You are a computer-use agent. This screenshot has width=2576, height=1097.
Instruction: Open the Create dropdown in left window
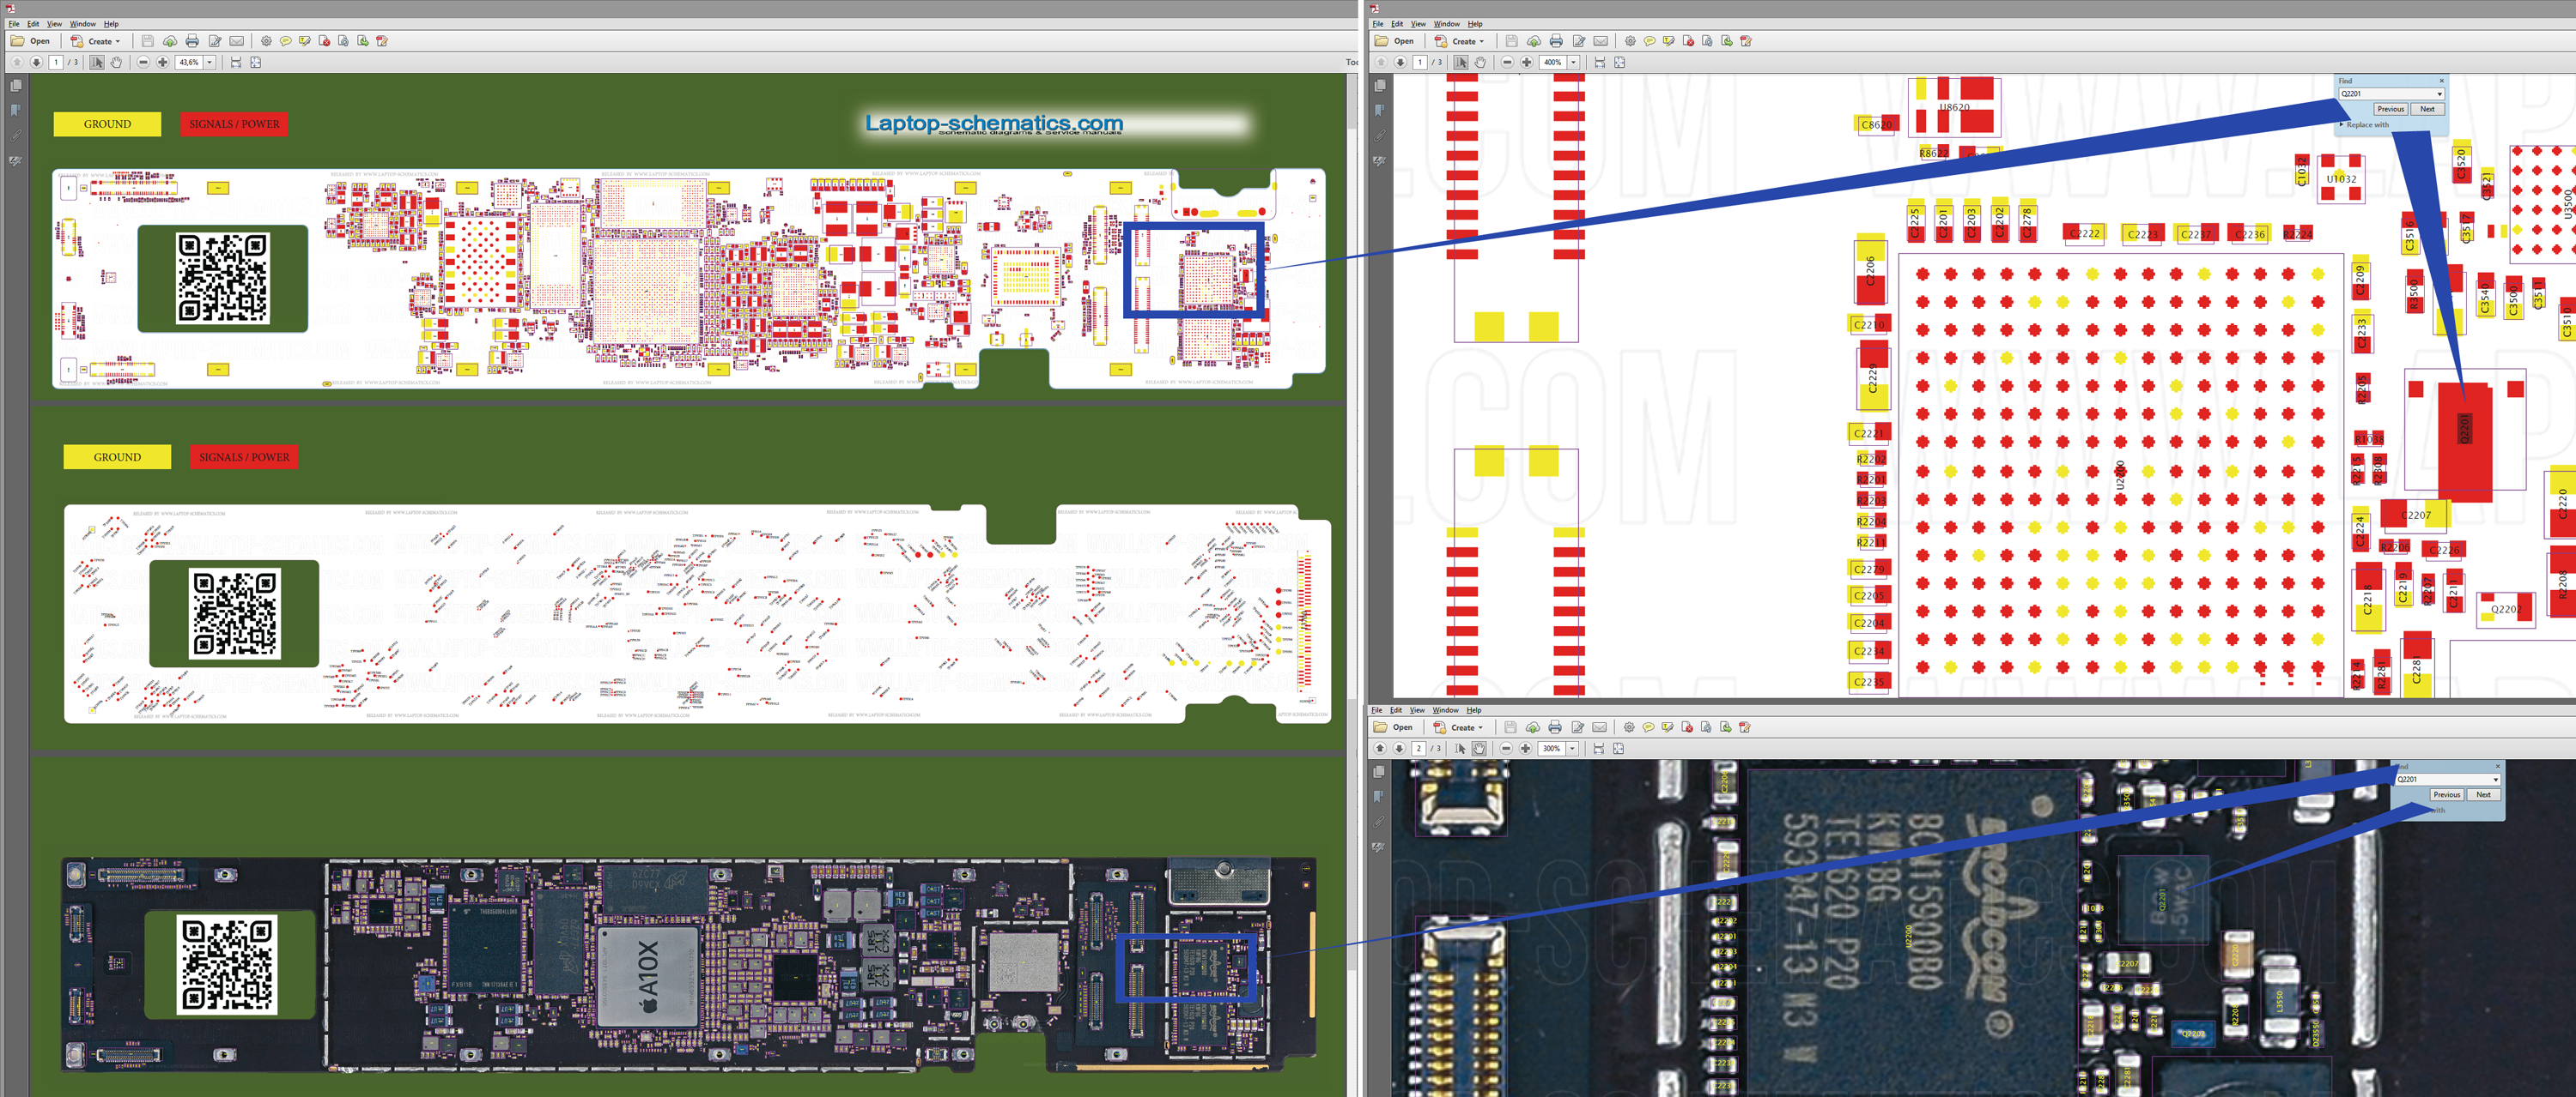click(96, 41)
